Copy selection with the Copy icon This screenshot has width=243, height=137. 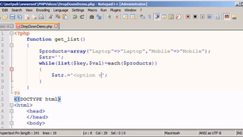pyautogui.click(x=58, y=17)
